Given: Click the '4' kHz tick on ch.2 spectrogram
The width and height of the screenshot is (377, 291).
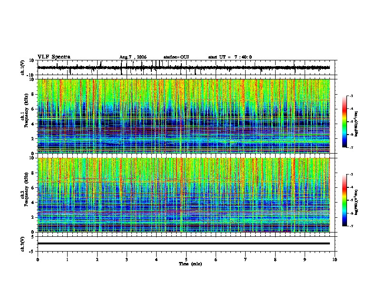Looking at the screenshot, I should 33,203.
